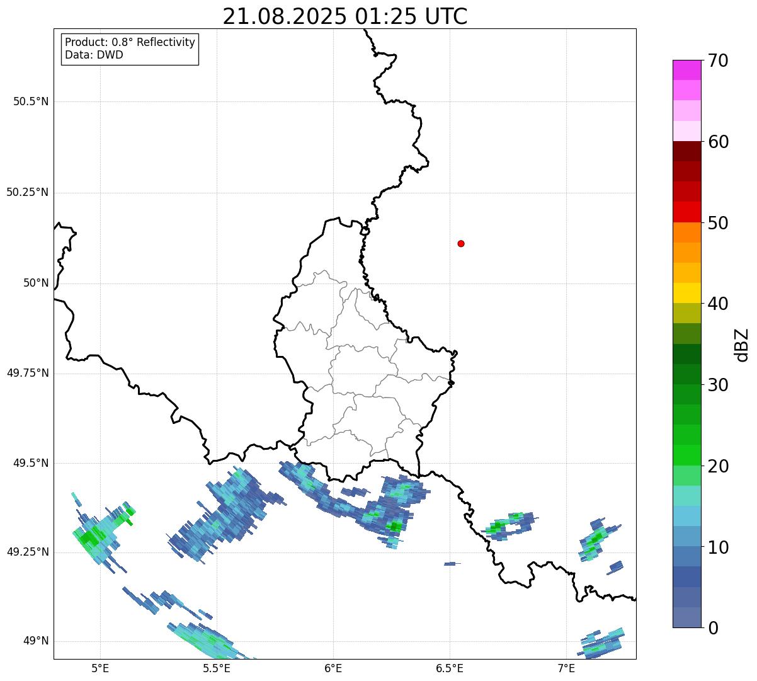Click the 6°E longitude label
The image size is (757, 681).
(333, 668)
